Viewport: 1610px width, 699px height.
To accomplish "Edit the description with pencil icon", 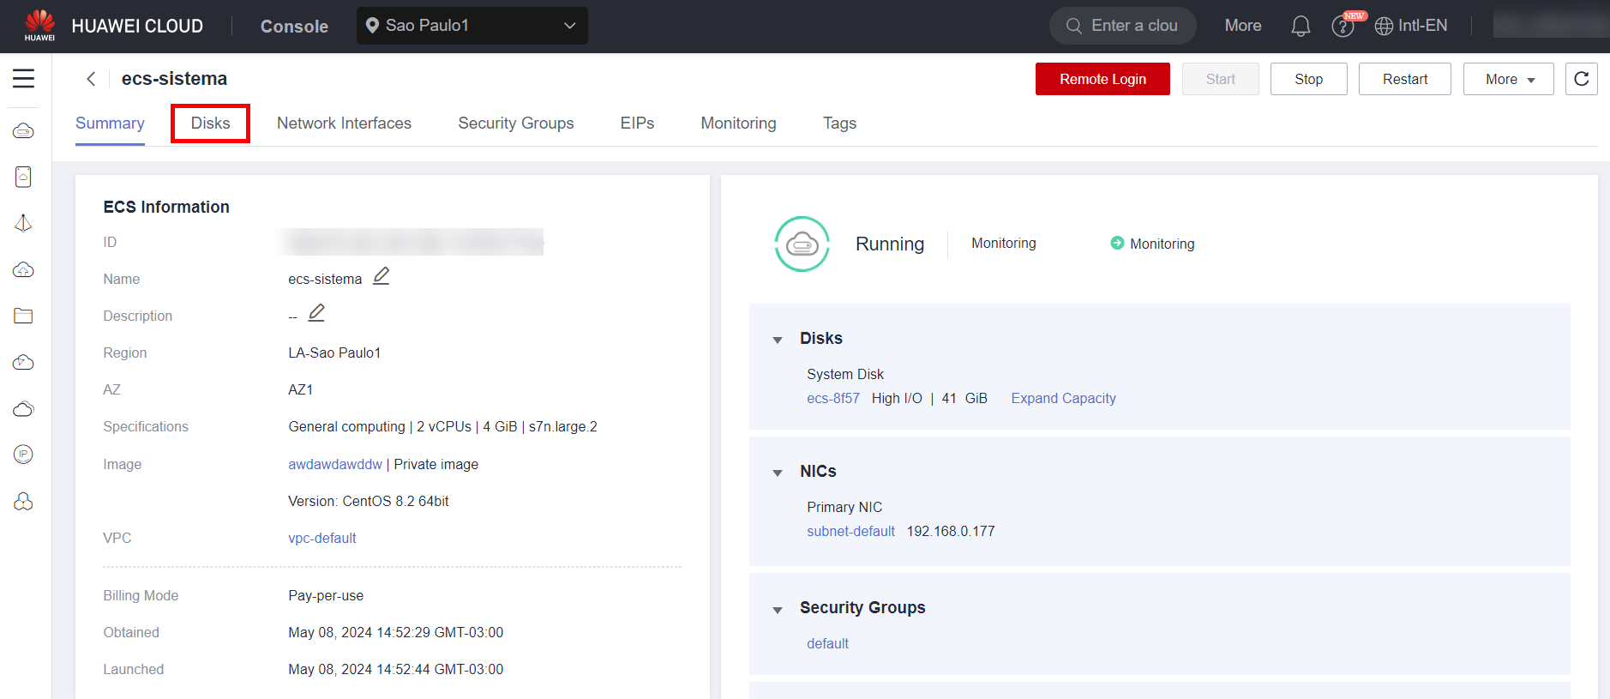I will click(316, 313).
